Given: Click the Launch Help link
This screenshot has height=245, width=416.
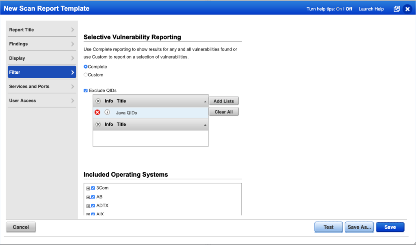Looking at the screenshot, I should click(x=371, y=9).
